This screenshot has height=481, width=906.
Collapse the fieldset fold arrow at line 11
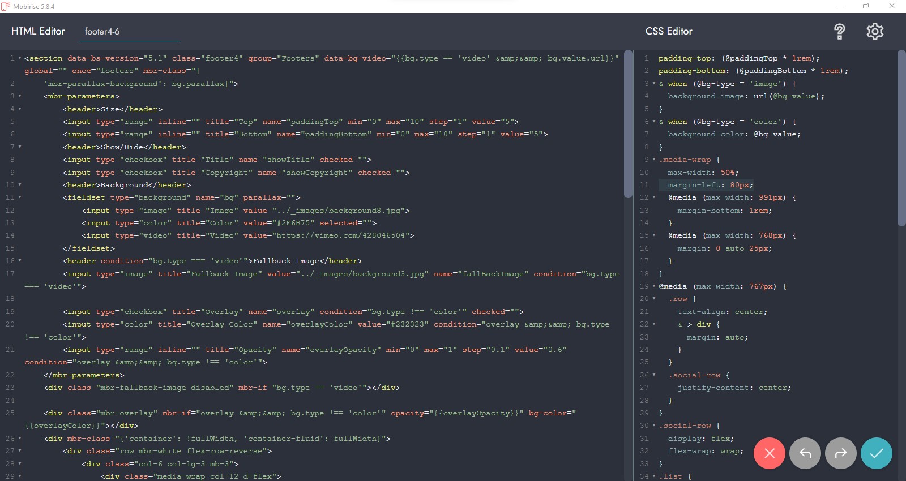20,197
